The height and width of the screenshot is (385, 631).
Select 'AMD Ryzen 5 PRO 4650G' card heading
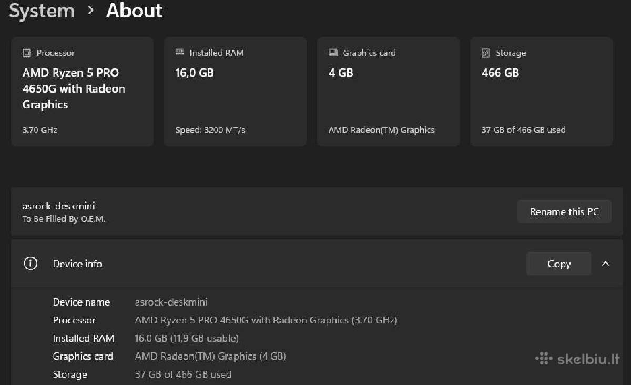click(74, 88)
